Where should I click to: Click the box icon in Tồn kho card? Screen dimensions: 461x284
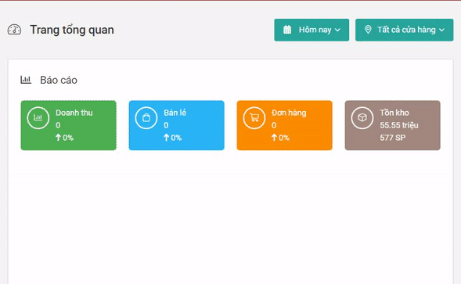[362, 118]
